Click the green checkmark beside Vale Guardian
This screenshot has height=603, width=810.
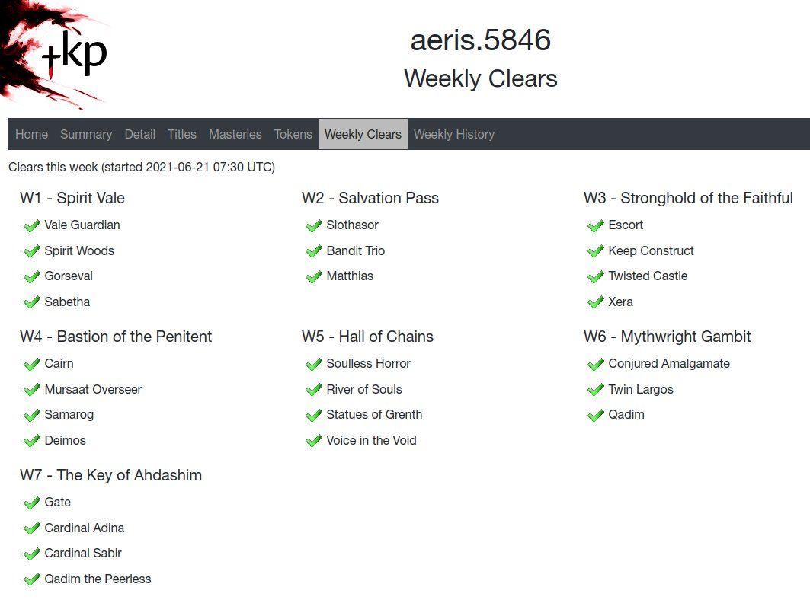(x=31, y=226)
